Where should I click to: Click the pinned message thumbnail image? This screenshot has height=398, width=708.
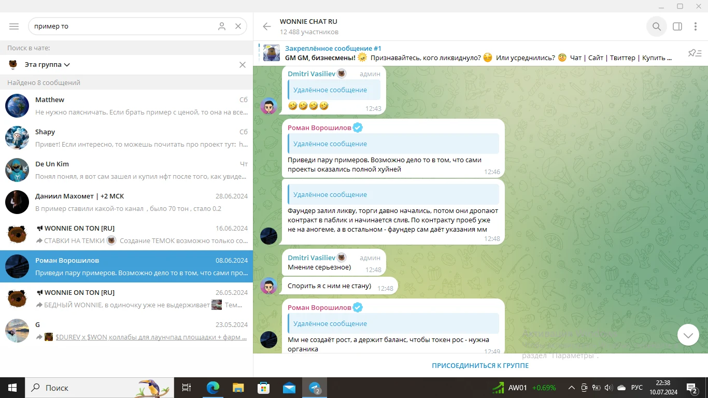272,53
